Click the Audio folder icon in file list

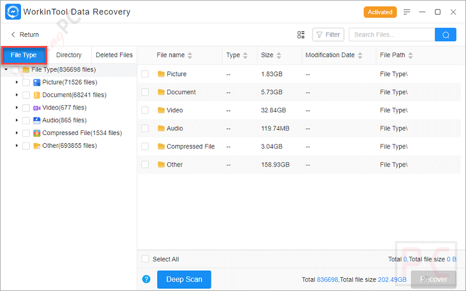pyautogui.click(x=161, y=128)
